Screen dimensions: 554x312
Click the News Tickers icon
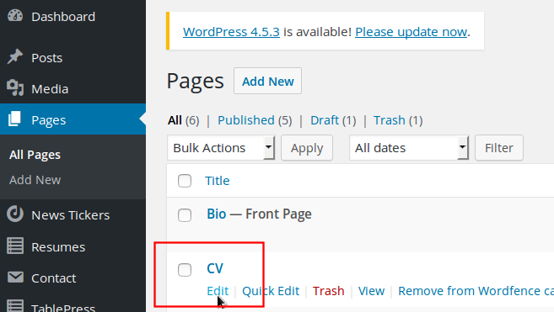coord(15,214)
